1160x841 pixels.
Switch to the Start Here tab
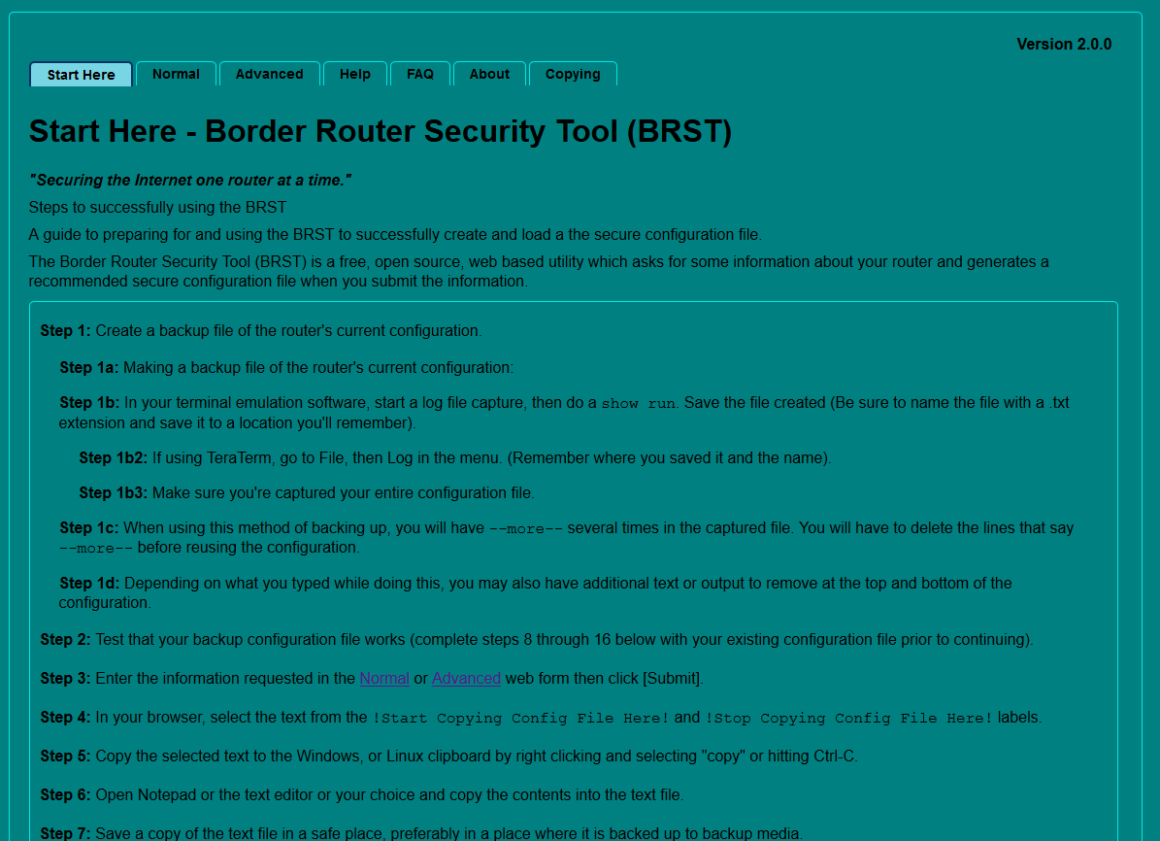coord(81,75)
